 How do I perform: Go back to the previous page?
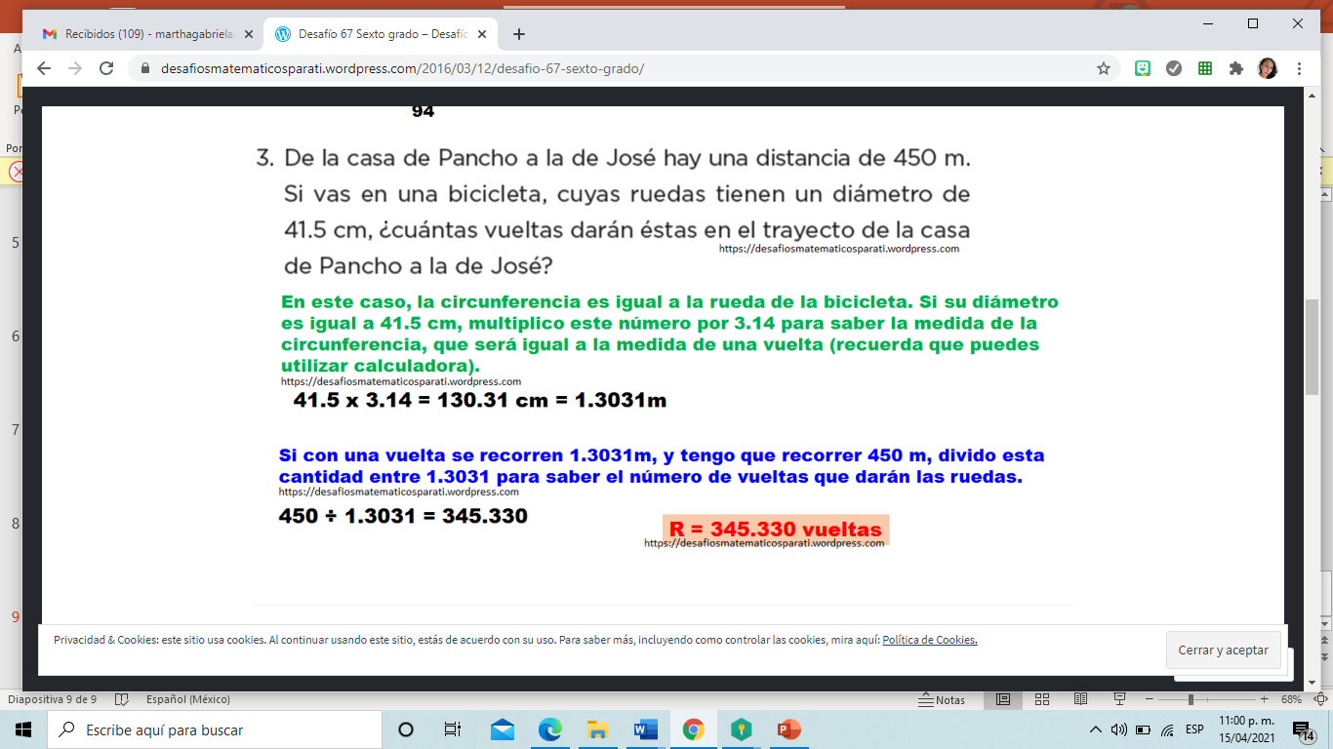point(43,68)
